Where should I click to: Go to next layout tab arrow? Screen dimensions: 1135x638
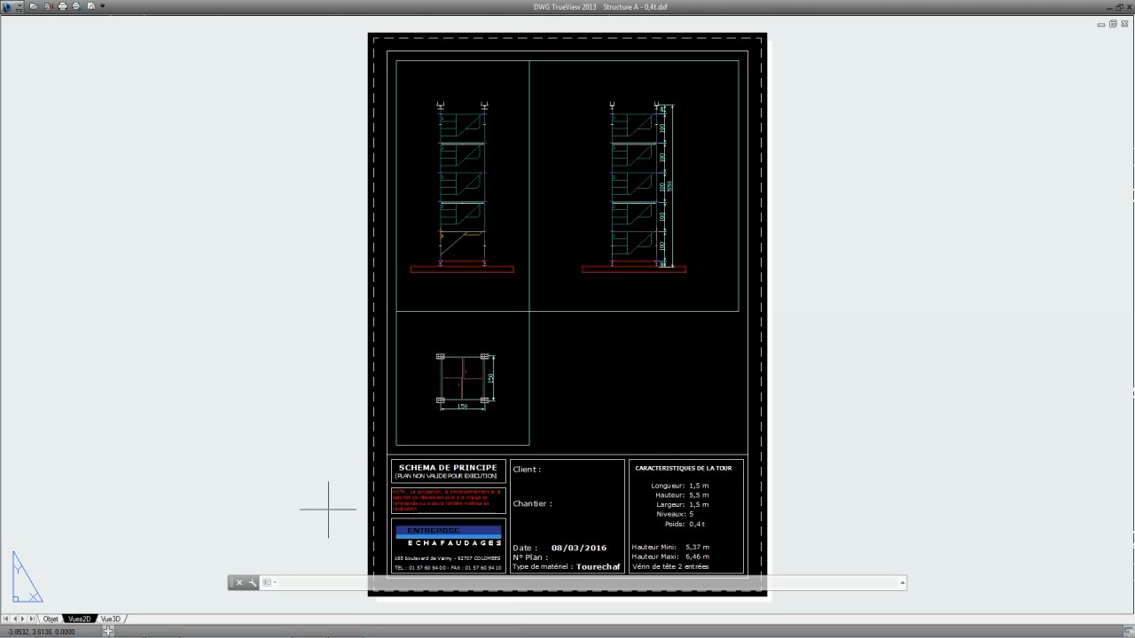(x=24, y=619)
